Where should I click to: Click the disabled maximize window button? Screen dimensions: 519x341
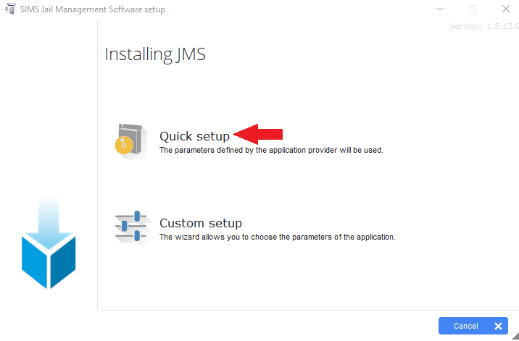click(x=473, y=9)
